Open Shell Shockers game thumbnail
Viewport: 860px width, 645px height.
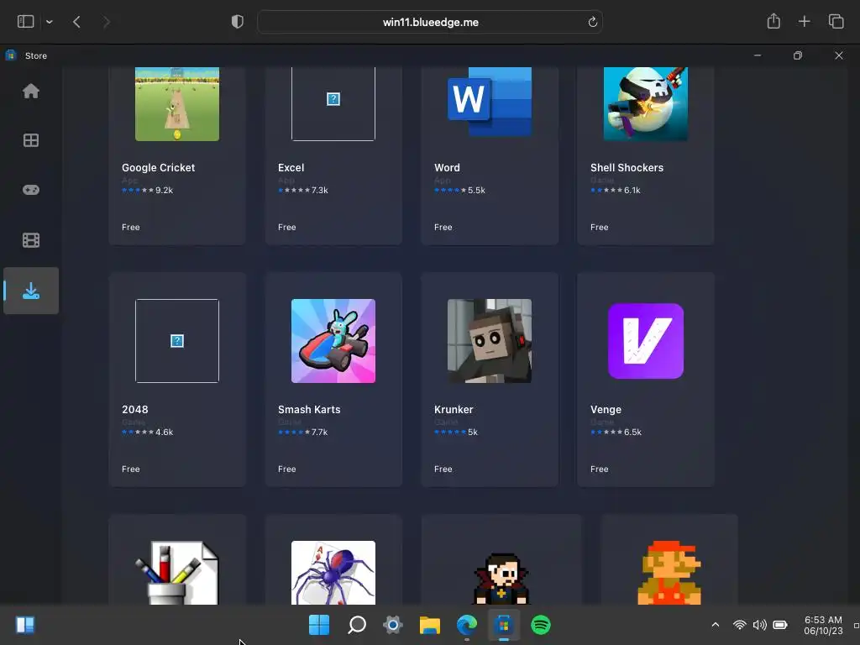[646, 104]
